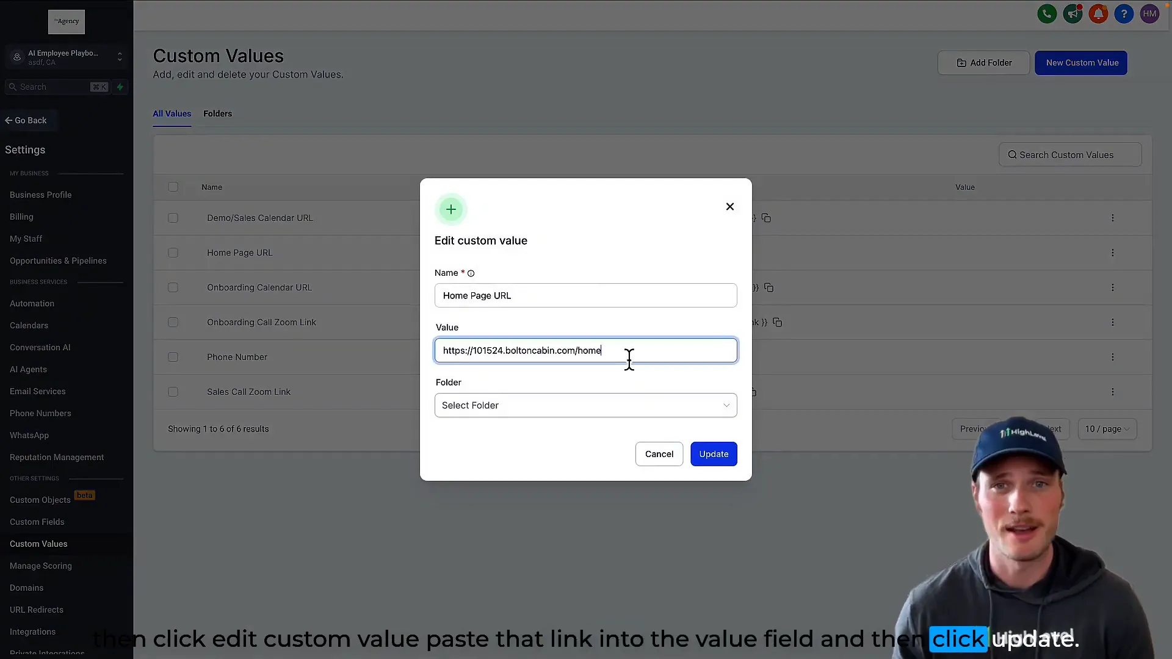Toggle the select-all checkbox in table header

[173, 187]
